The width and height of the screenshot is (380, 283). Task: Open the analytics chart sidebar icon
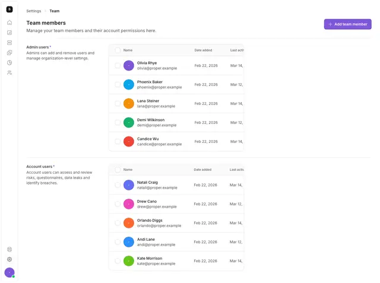tap(9, 33)
